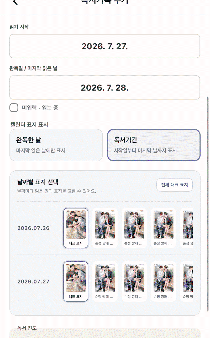The width and height of the screenshot is (210, 338).
Task: Click the 독서 진도 section header
Action: point(27,328)
